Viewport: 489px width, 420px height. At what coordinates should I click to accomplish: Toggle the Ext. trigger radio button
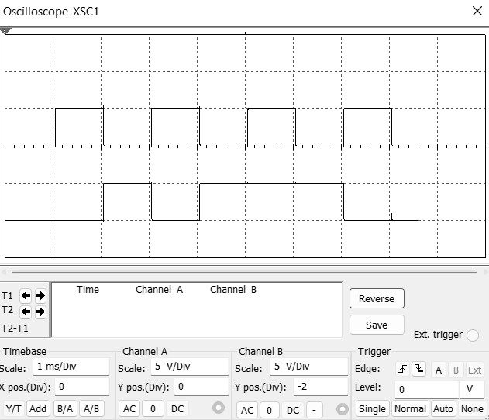pos(473,336)
